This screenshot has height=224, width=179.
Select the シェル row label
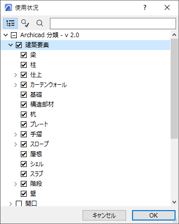pyautogui.click(x=37, y=164)
